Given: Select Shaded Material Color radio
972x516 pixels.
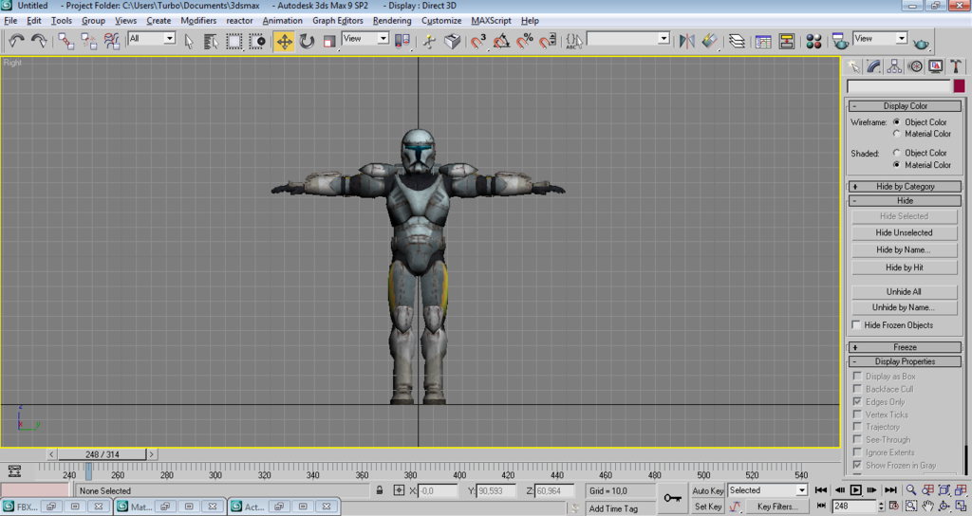Looking at the screenshot, I should pos(896,165).
